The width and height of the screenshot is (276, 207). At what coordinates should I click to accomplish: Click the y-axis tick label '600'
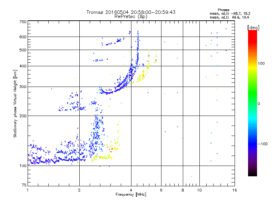coord(23,37)
